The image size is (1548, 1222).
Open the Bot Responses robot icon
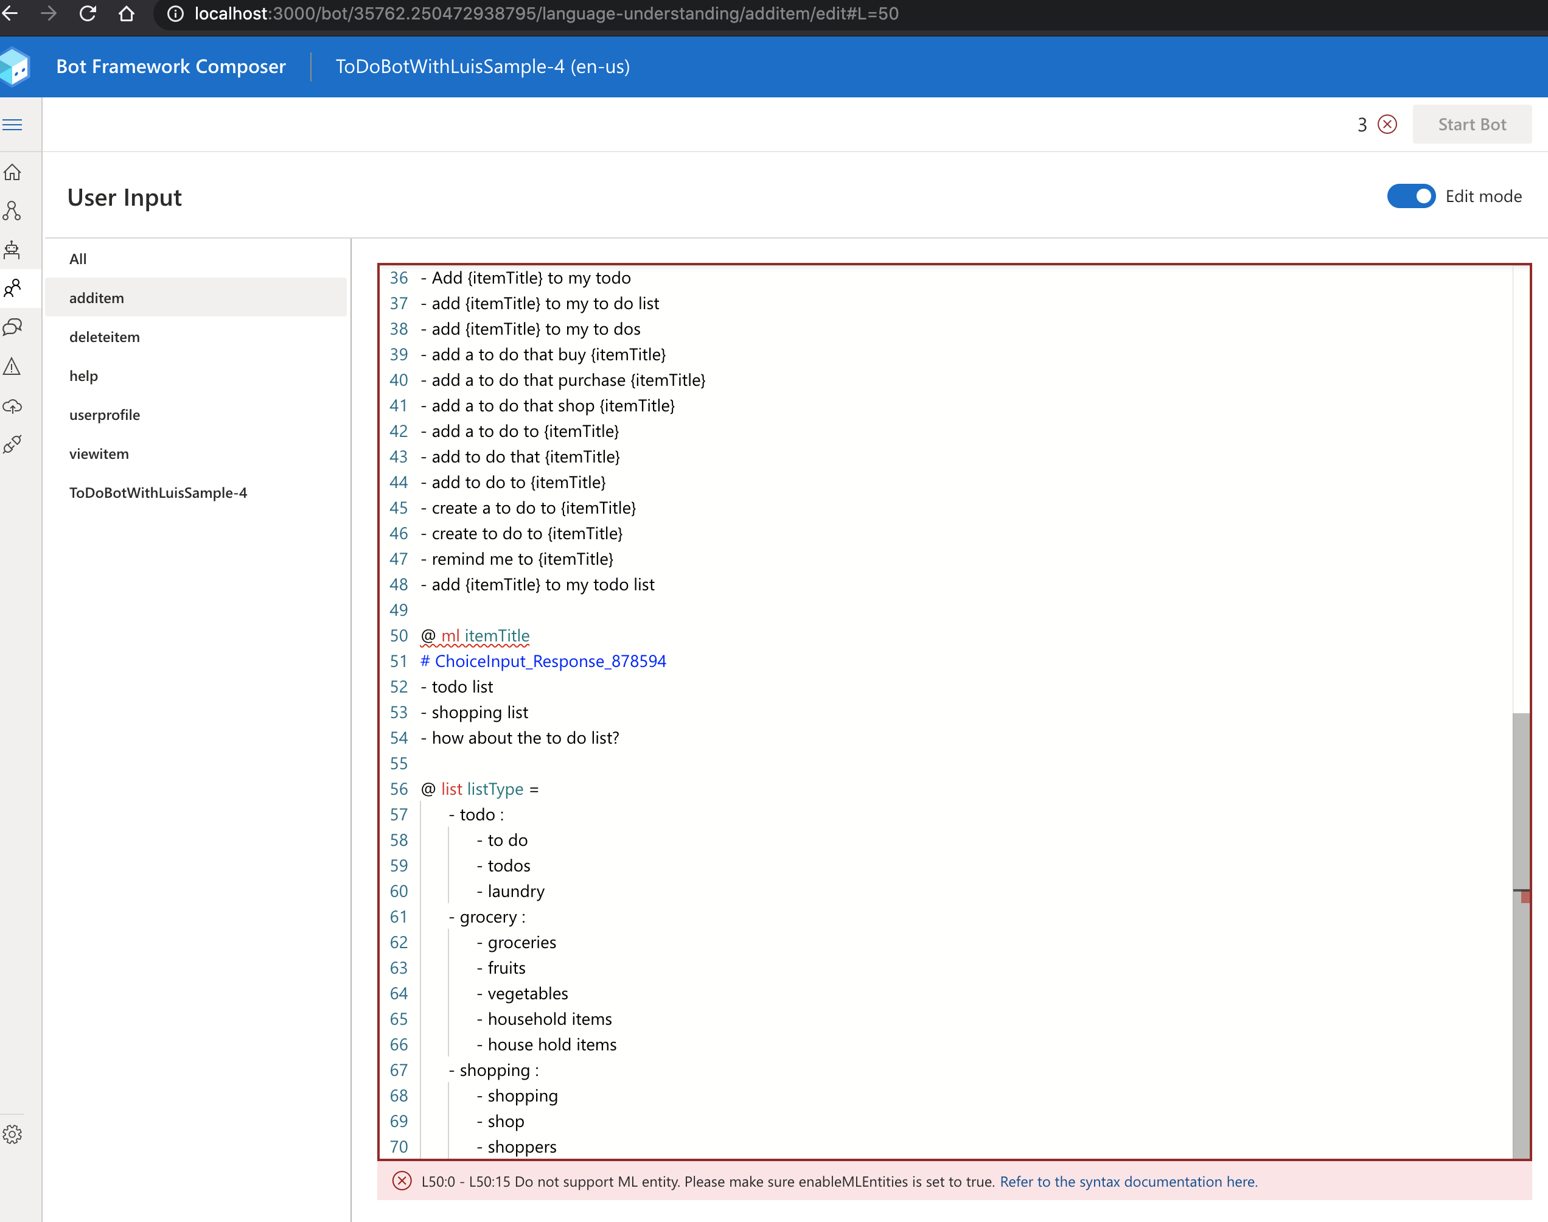click(x=13, y=250)
